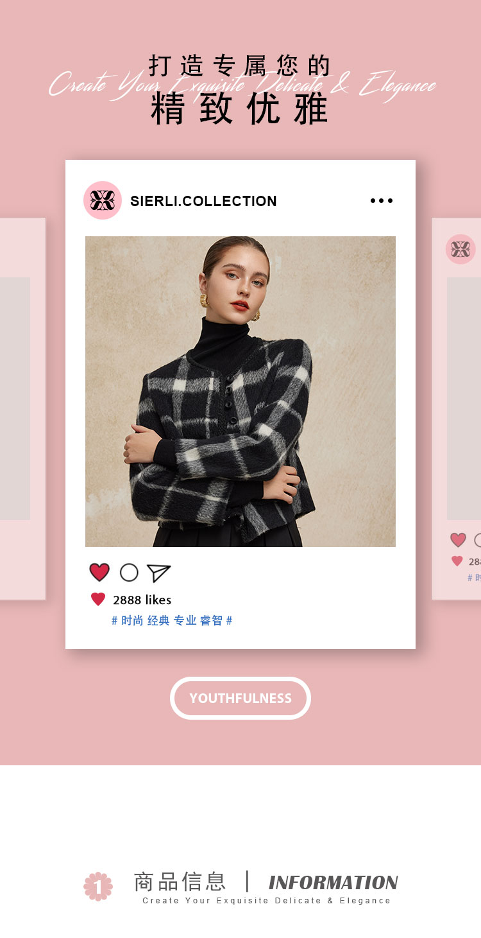Click the YOUTHFULNESS button
This screenshot has width=481, height=938.
pos(240,698)
